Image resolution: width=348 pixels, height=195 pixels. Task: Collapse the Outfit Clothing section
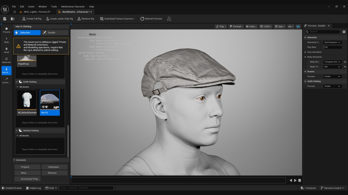[x=17, y=82]
